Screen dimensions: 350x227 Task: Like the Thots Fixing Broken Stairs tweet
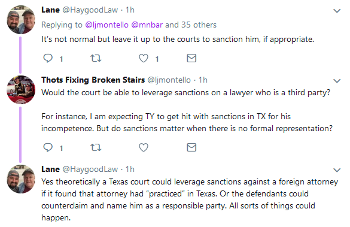144,147
